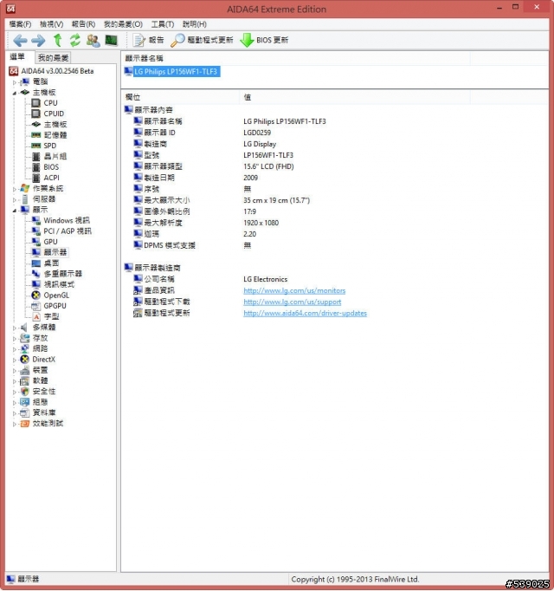Screen dimensions: 554x591
Task: Select the 軟體 software tree item
Action: point(41,380)
